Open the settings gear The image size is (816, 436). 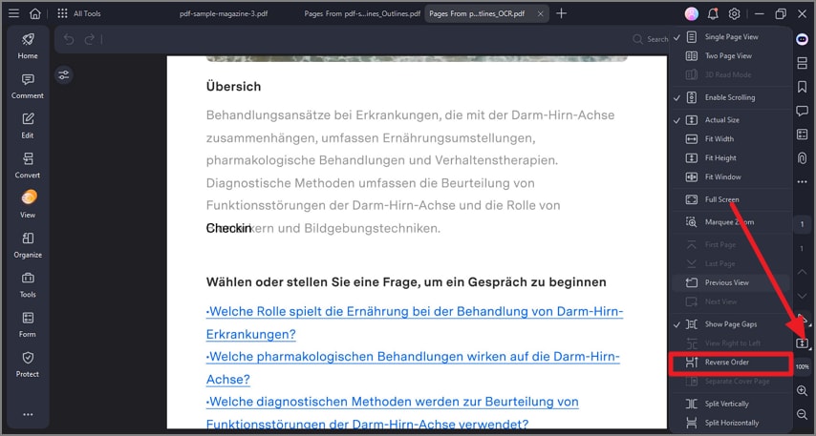[x=734, y=14]
